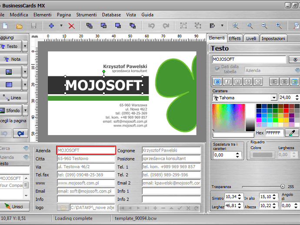Open Modifica menu
This screenshot has height=225, width=300.
point(19,15)
